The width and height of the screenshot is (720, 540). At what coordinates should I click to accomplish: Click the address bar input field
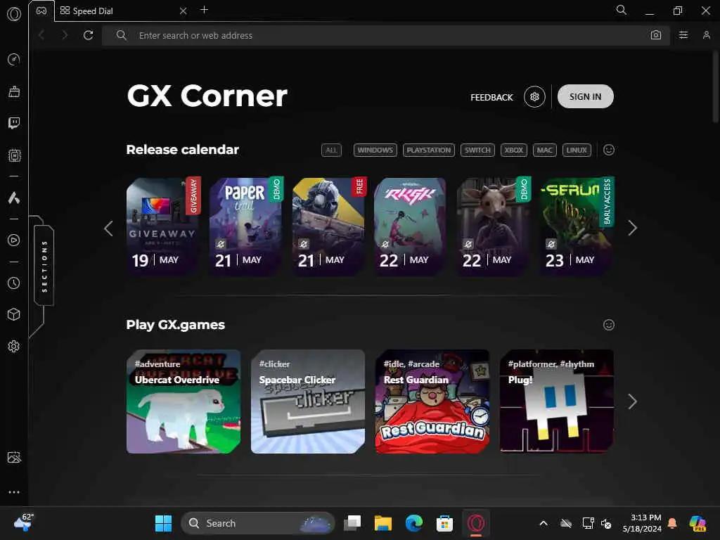coord(386,35)
